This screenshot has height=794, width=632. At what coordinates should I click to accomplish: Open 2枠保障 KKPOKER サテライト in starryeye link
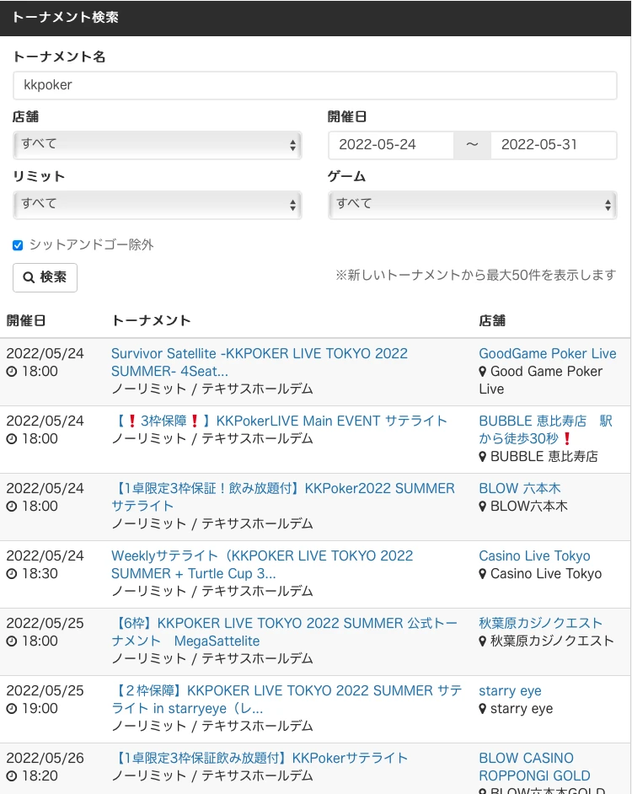pyautogui.click(x=287, y=700)
